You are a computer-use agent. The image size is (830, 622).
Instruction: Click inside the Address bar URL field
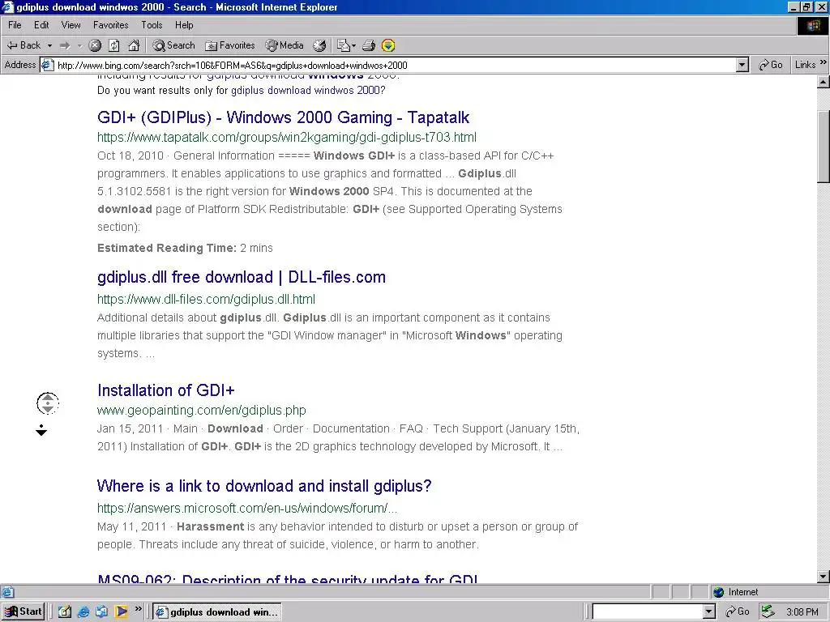pyautogui.click(x=395, y=65)
